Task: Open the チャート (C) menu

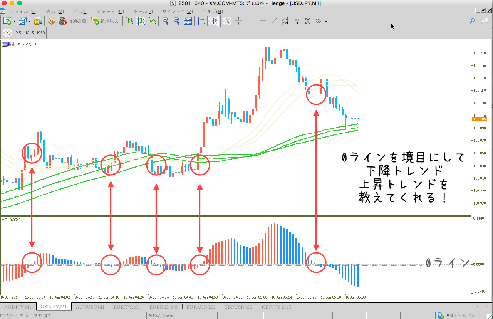Action: tap(111, 12)
